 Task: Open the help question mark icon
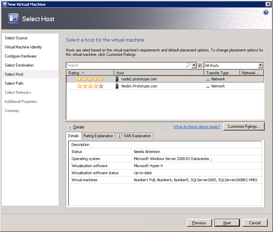pyautogui.click(x=266, y=12)
